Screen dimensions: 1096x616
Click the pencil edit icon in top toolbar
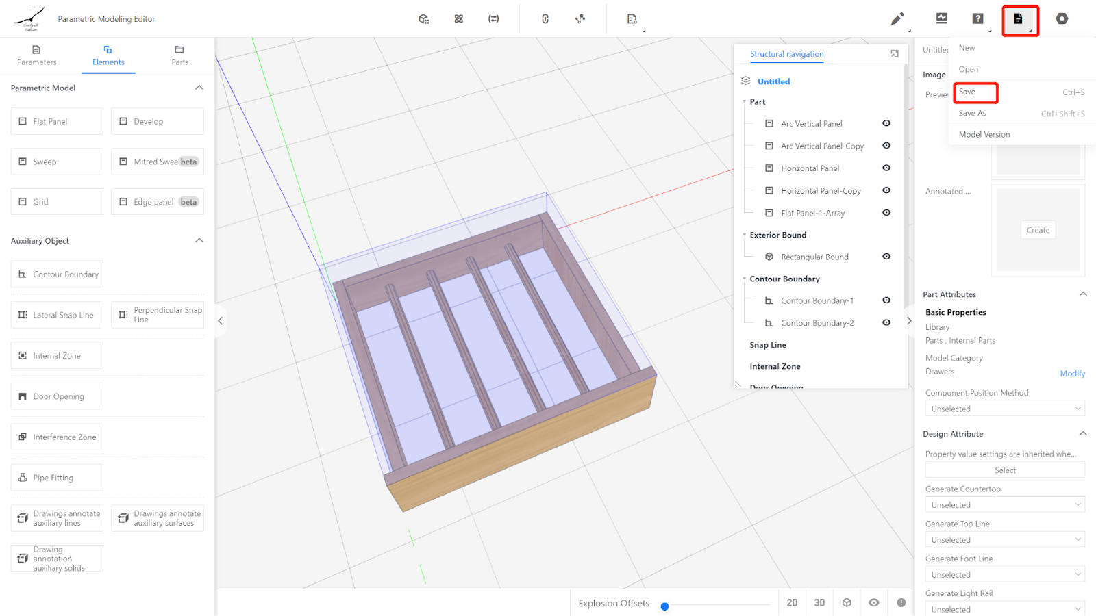point(897,19)
